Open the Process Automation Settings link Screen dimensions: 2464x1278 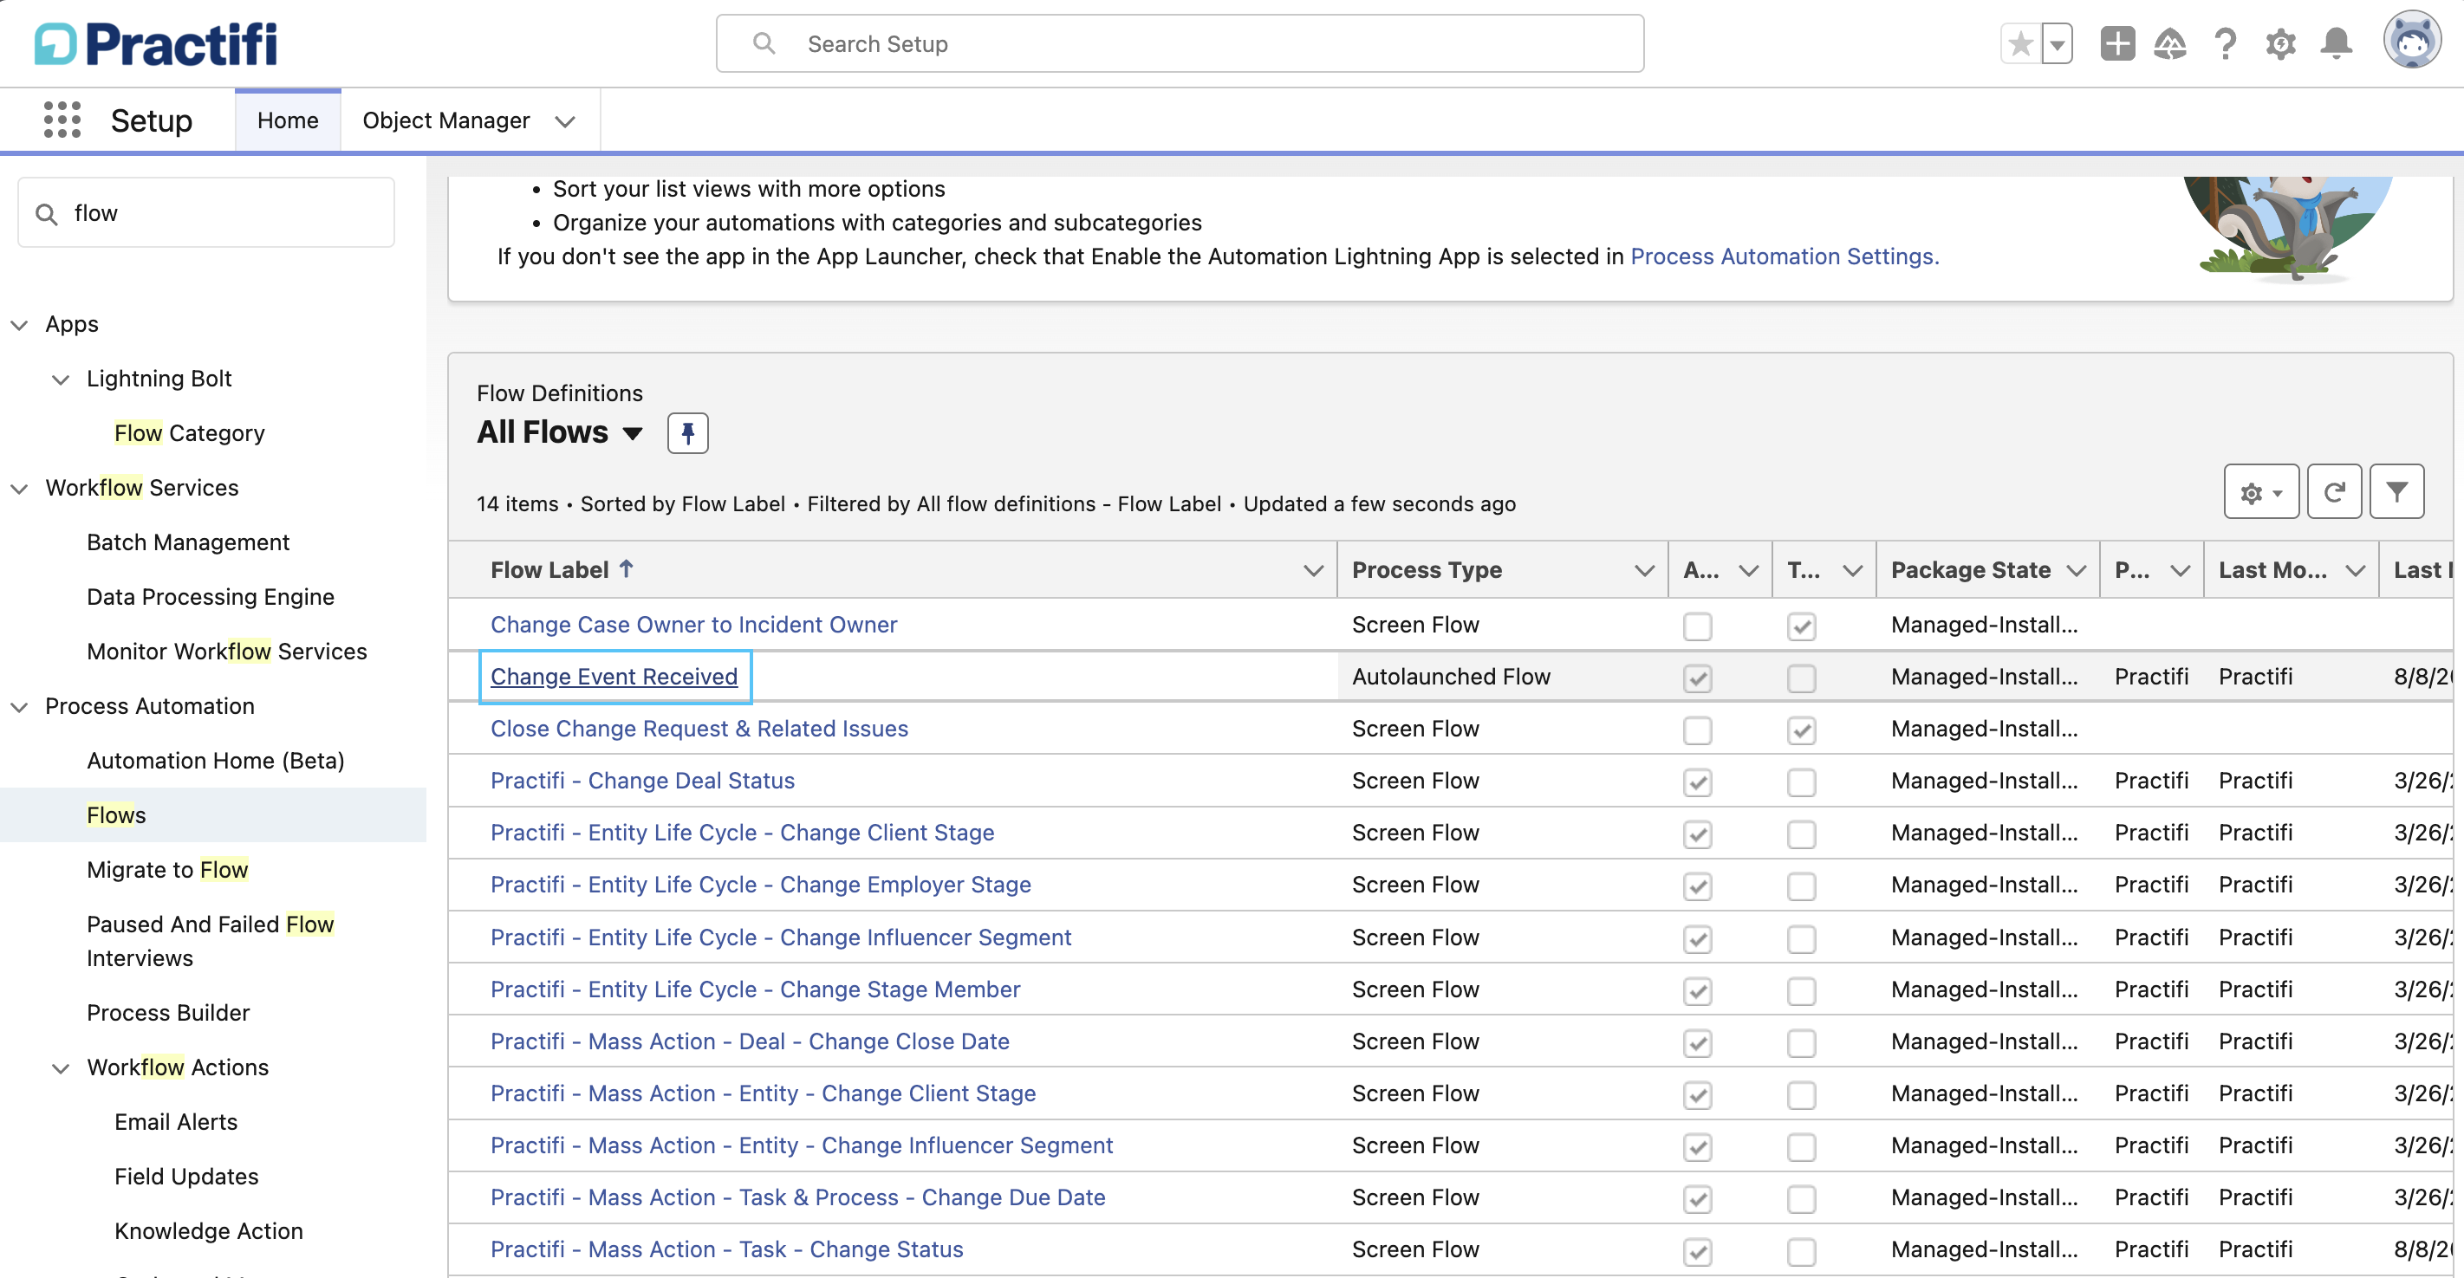pos(1784,256)
